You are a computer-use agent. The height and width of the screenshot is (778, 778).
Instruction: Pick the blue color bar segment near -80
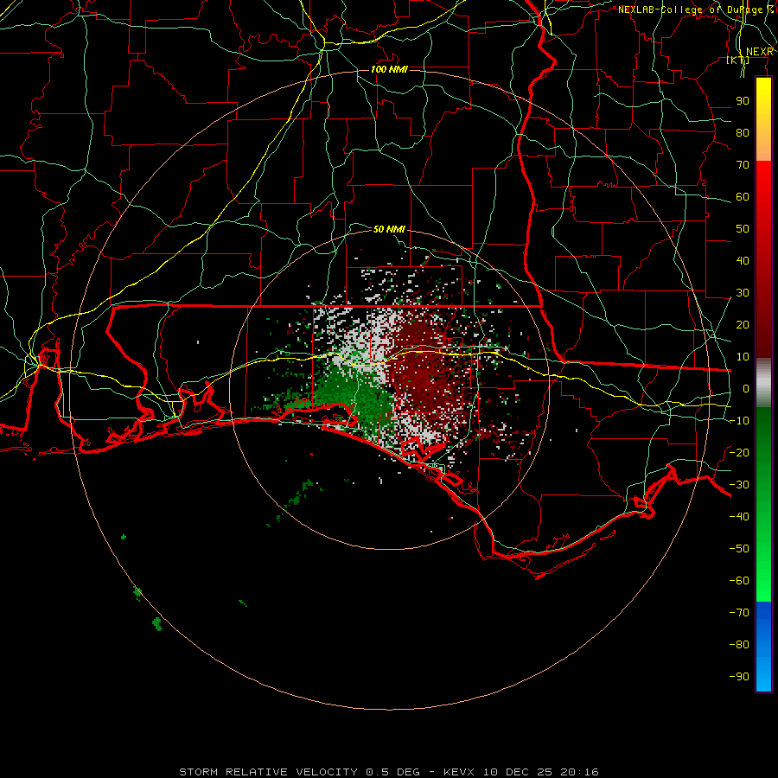click(763, 645)
